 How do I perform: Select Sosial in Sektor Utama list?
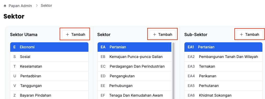pos(49,57)
